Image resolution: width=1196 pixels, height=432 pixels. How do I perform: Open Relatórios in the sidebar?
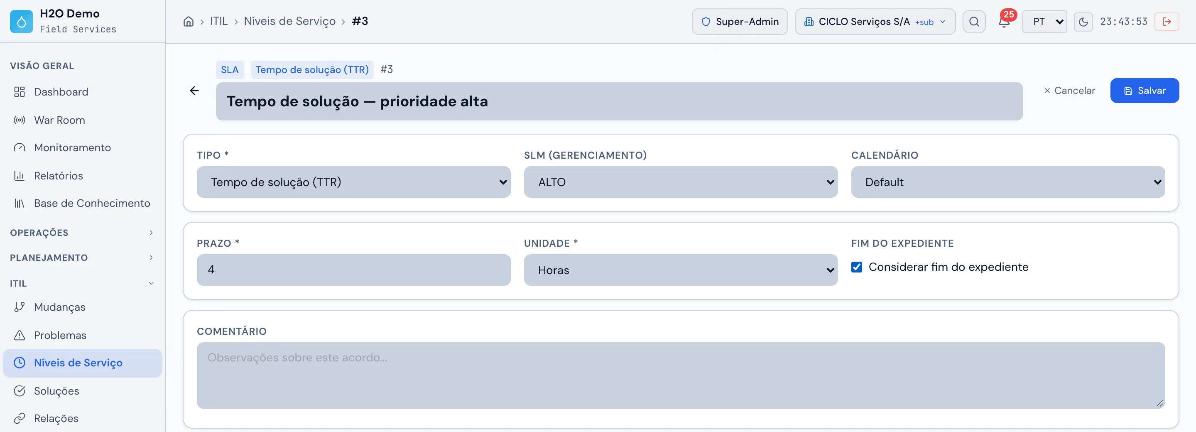(x=83, y=176)
